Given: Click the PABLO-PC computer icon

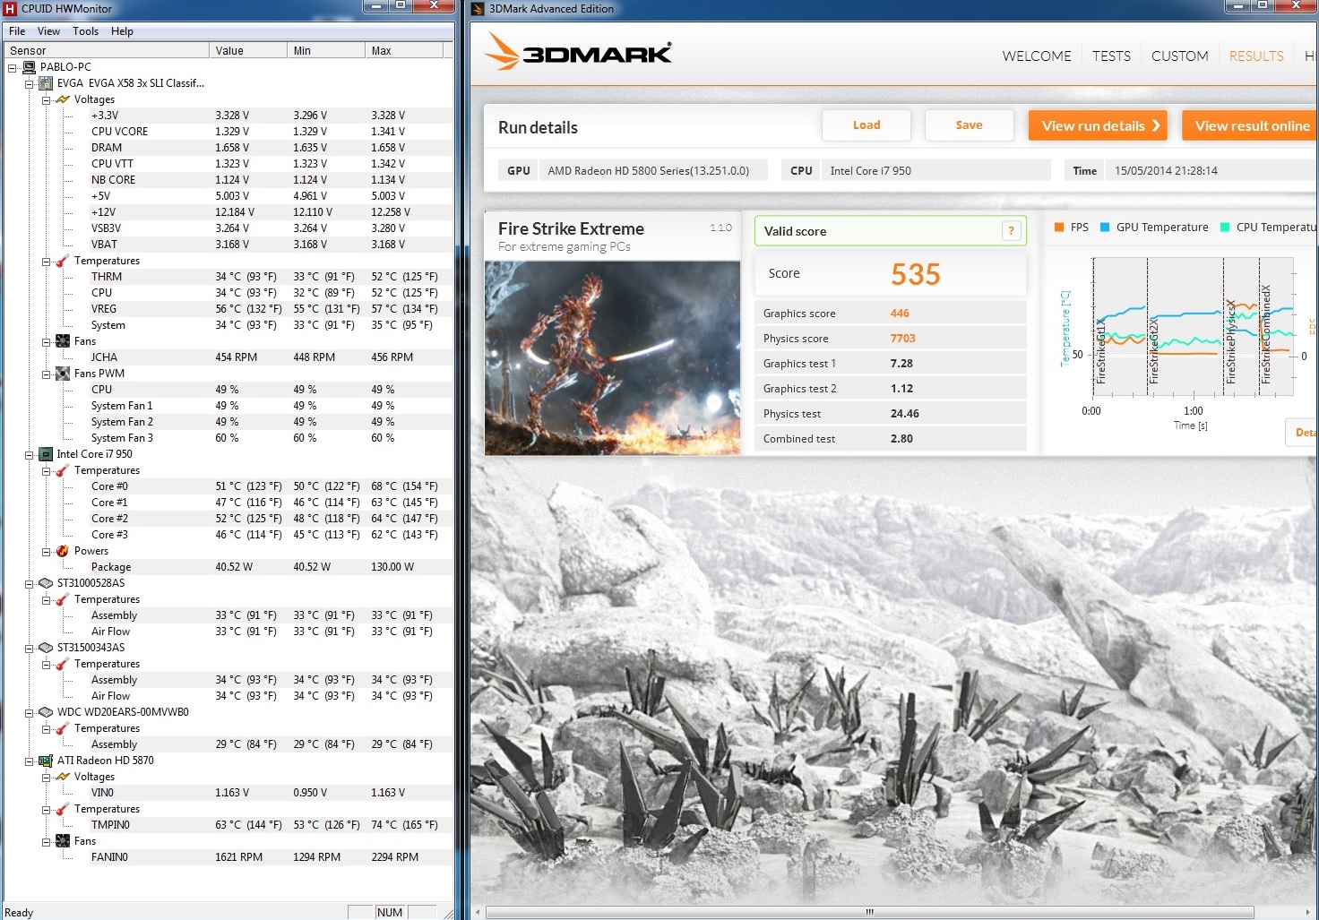Looking at the screenshot, I should pos(29,67).
